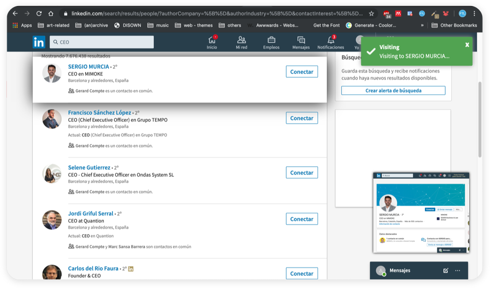Open Sergio Murcia's profile photo
Image resolution: width=490 pixels, height=288 pixels.
click(x=52, y=73)
